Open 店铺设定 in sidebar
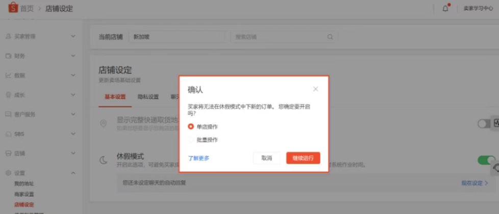 (x=24, y=205)
